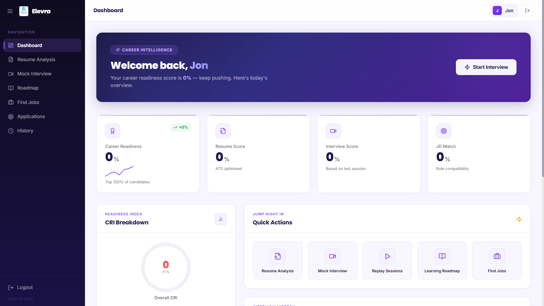Screen dimensions: 544x306
Task: Navigate to Applications in sidebar
Action: [x=42, y=116]
